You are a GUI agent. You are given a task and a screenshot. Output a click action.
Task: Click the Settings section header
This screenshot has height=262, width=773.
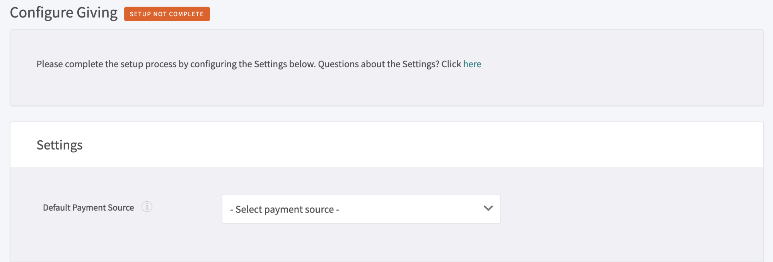(60, 145)
